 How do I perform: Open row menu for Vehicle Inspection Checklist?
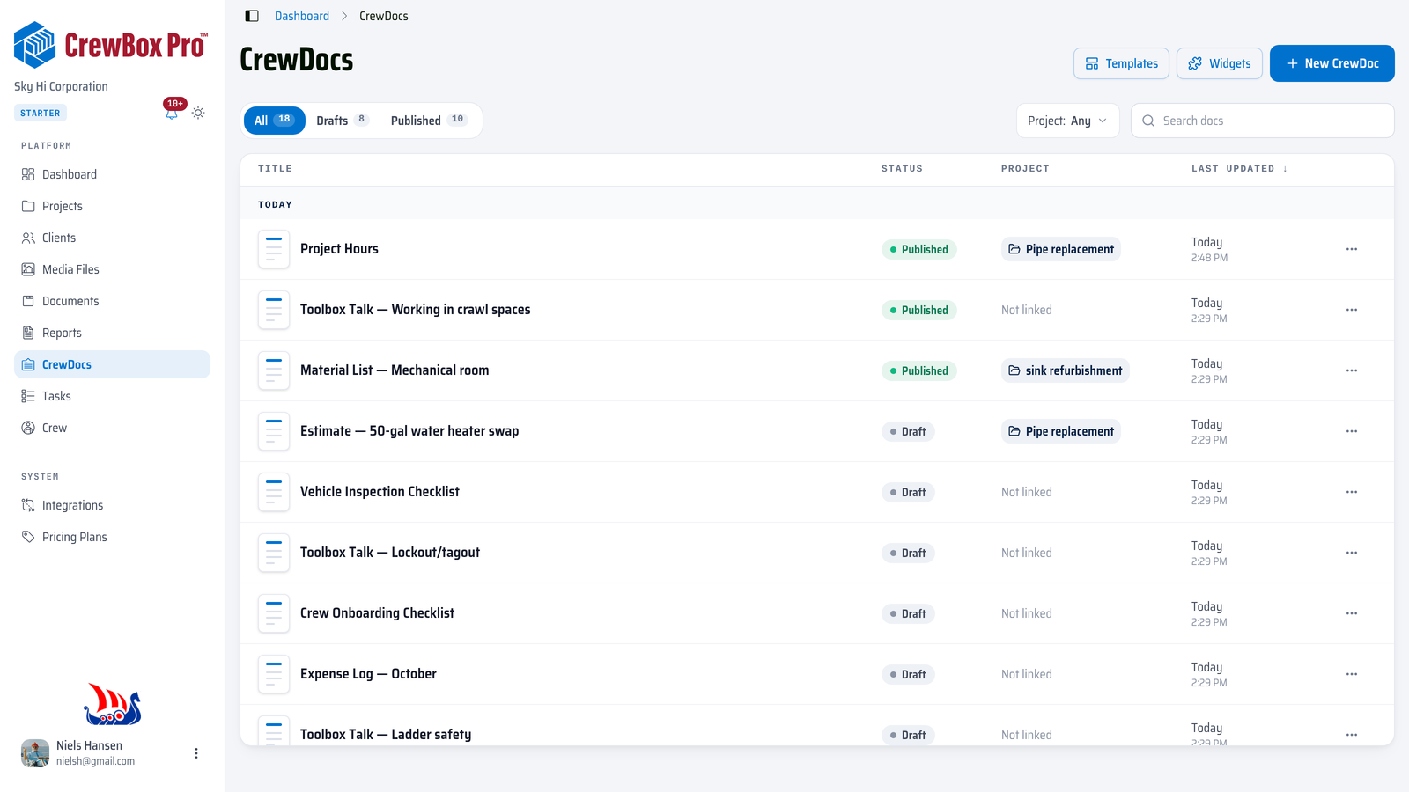pos(1352,492)
